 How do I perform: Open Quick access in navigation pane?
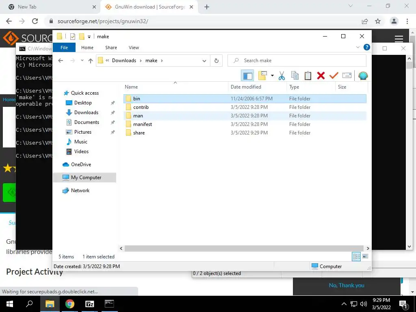pyautogui.click(x=84, y=93)
